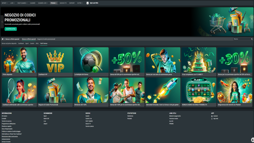Open eSport footer link
Image resolution: width=254 pixels, height=143 pixels.
pyautogui.click(x=45, y=124)
